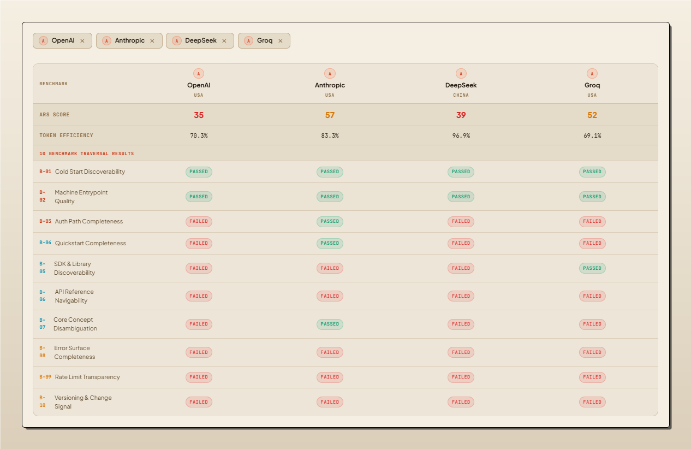
Task: Open the B-03 Auth Path Completeness row
Action: click(345, 221)
